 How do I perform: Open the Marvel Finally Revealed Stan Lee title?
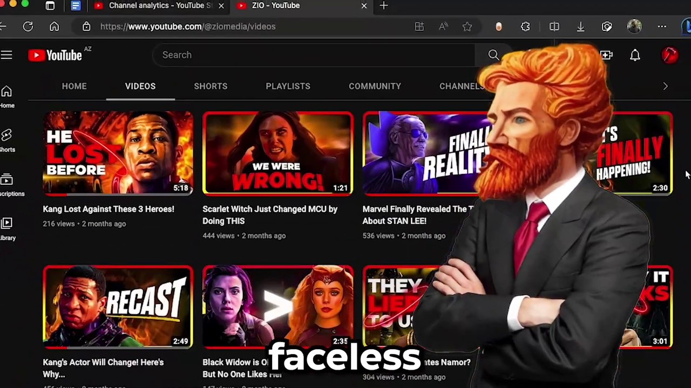click(417, 215)
